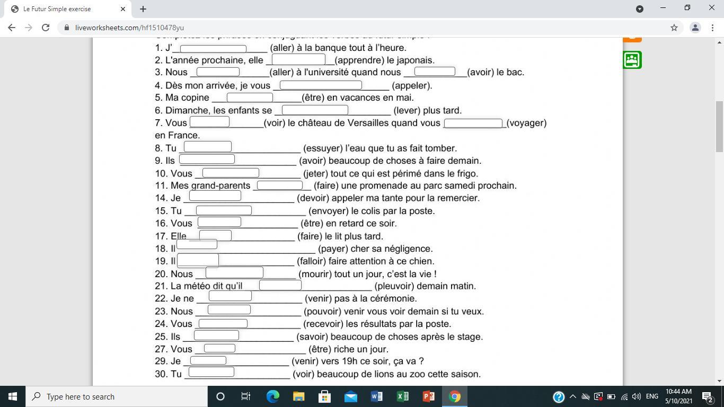Click the page scrollbar thumb
The height and width of the screenshot is (407, 724).
click(720, 126)
